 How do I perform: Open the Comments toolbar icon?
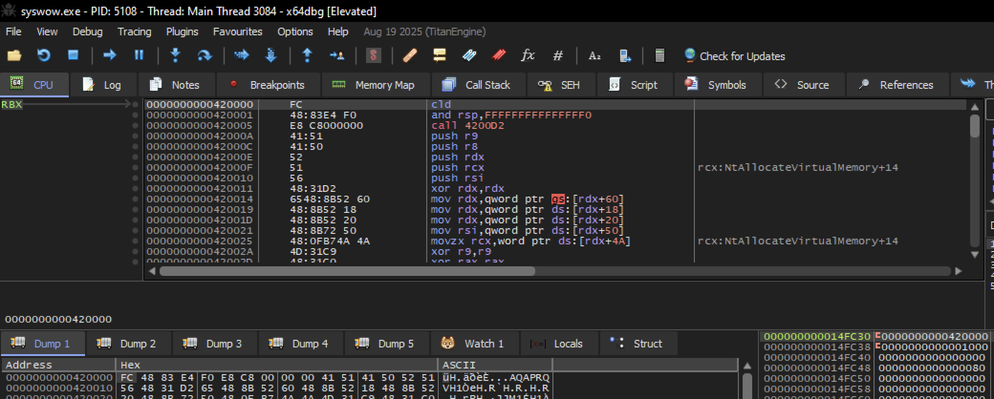[x=439, y=56]
